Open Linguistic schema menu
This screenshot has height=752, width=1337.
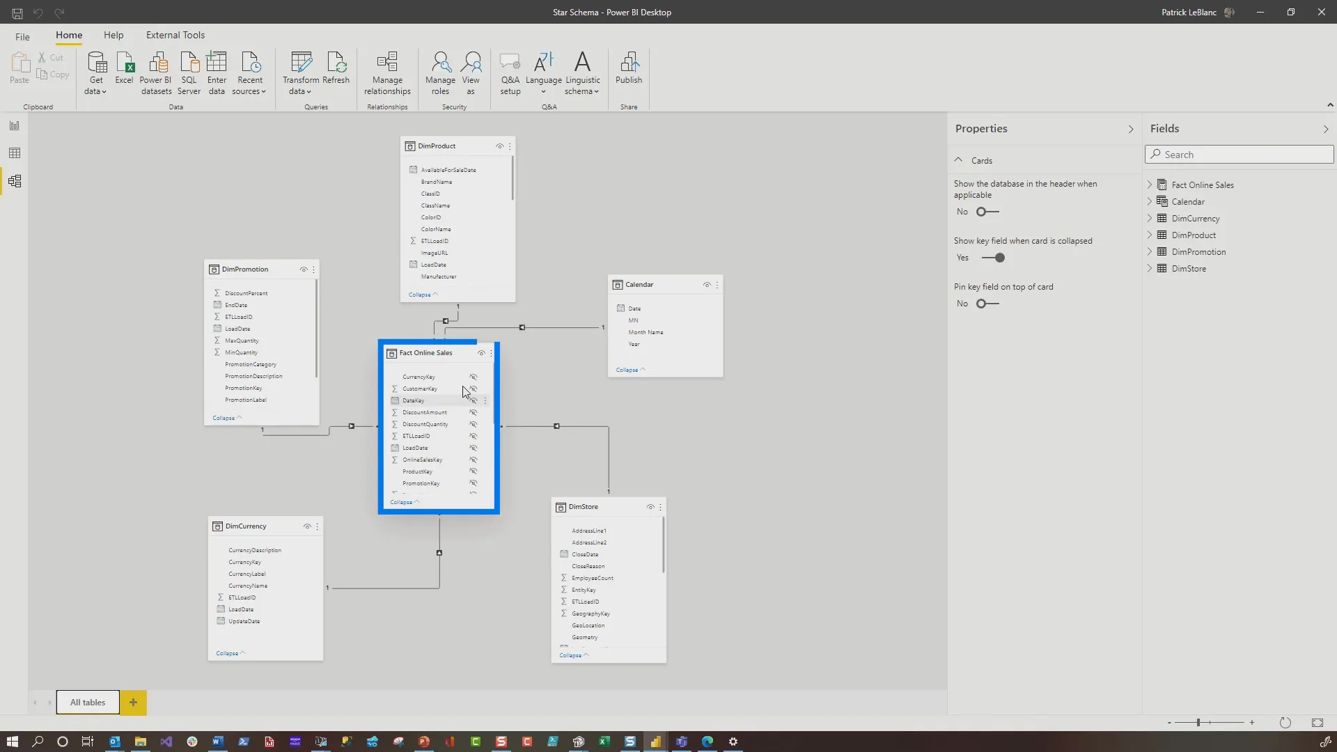click(583, 73)
